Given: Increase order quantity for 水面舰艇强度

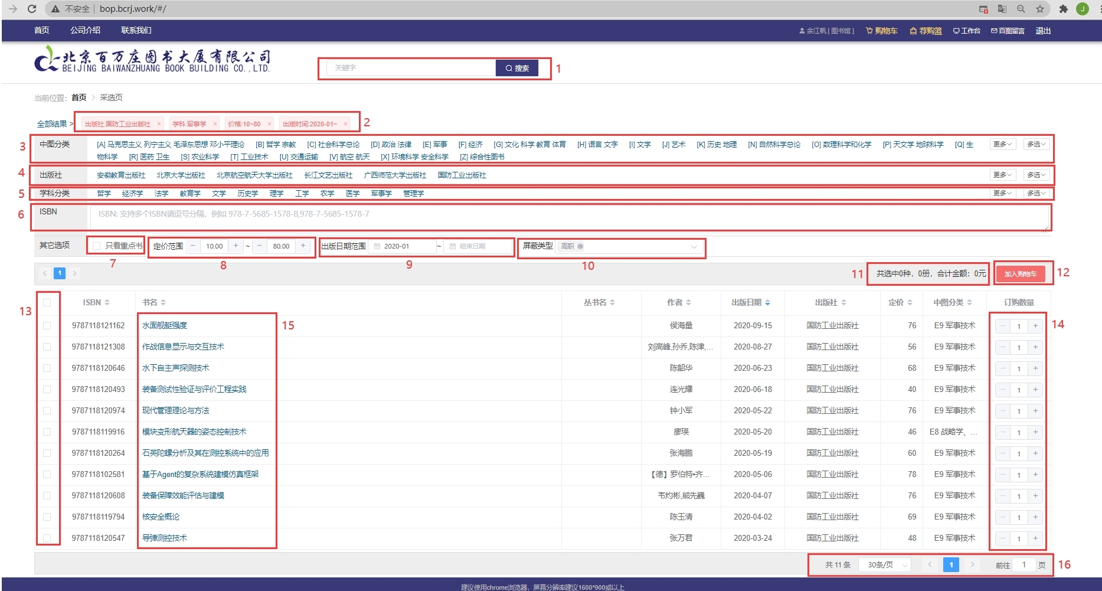Looking at the screenshot, I should [x=1035, y=326].
